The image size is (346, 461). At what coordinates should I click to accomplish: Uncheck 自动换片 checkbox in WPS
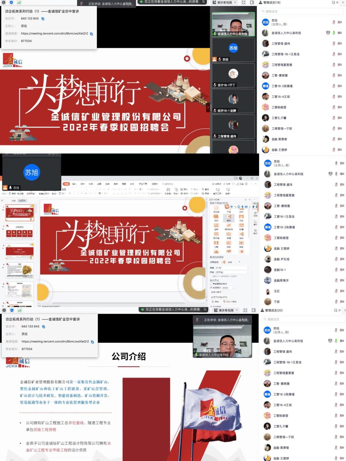(x=211, y=288)
